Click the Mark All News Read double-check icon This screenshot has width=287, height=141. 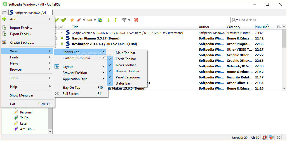point(63,20)
